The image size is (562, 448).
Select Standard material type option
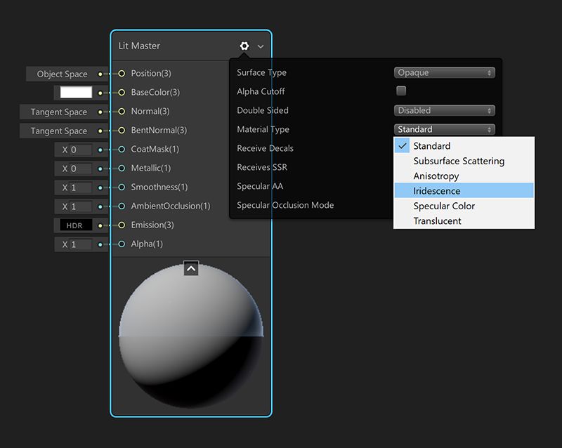click(x=464, y=146)
